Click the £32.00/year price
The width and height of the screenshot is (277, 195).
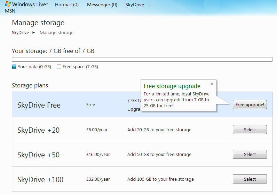click(98, 179)
